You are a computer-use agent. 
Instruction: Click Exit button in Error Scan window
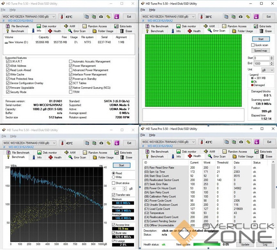coord(269,17)
